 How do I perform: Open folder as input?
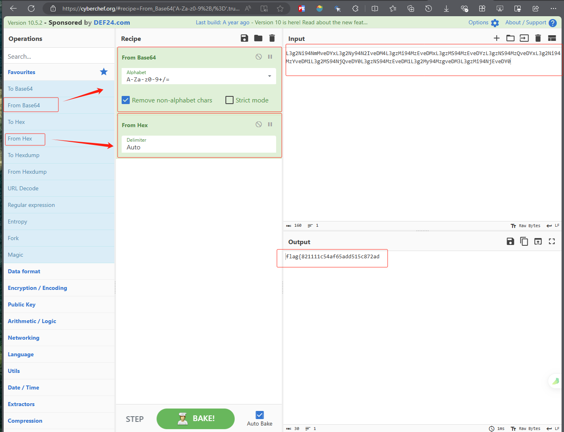[510, 38]
